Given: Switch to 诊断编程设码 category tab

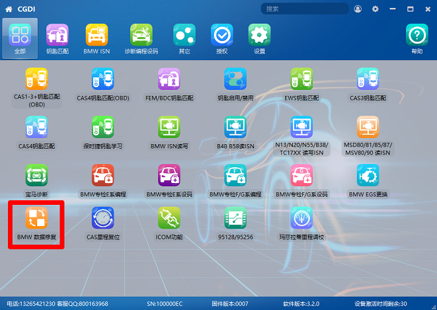Looking at the screenshot, I should [141, 39].
